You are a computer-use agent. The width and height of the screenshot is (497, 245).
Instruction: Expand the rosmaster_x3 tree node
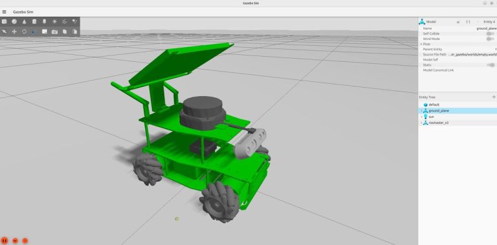coord(421,122)
